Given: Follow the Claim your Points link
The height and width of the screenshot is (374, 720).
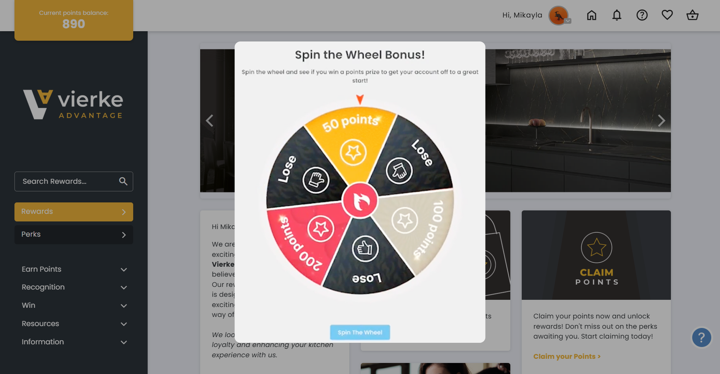Looking at the screenshot, I should click(x=567, y=356).
